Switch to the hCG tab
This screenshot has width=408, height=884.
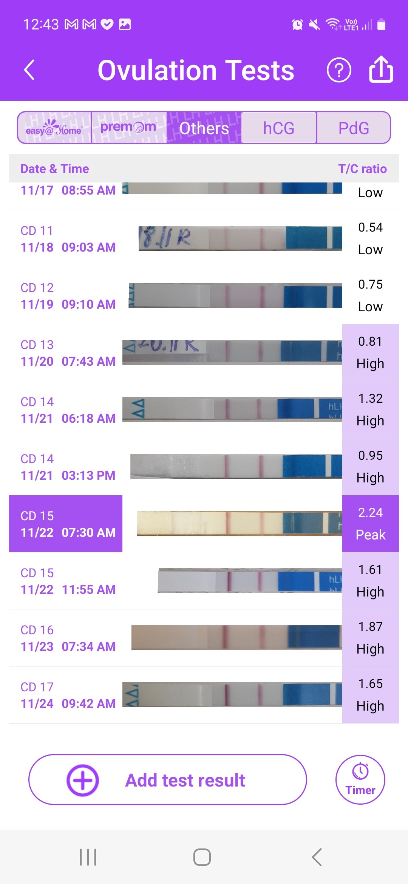click(279, 128)
